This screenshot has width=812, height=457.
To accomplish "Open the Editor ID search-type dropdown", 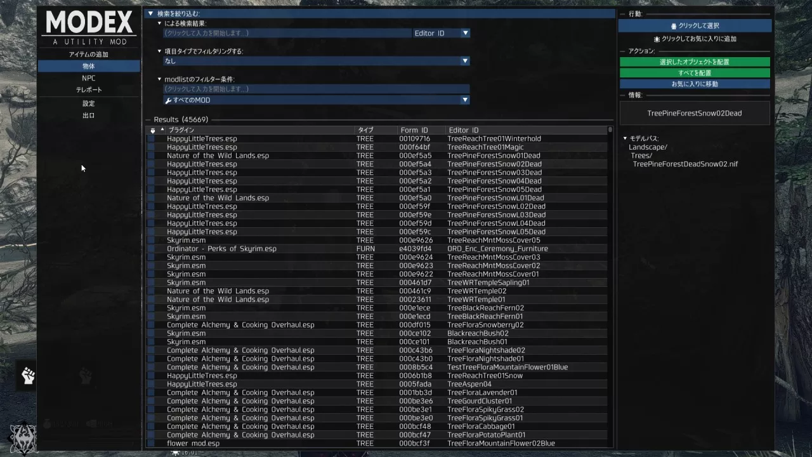I will (442, 33).
